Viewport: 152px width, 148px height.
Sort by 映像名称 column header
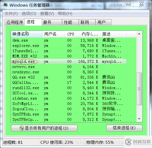coord(26,34)
